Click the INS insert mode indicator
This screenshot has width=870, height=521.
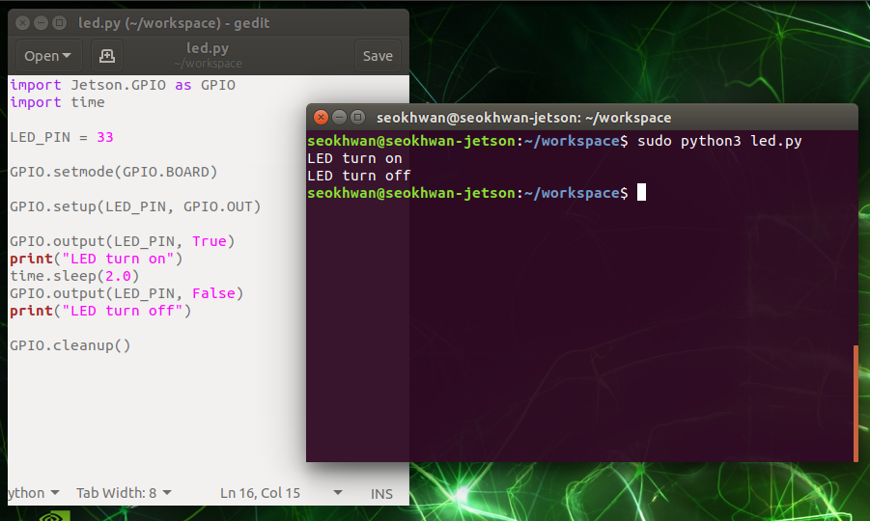coord(381,493)
